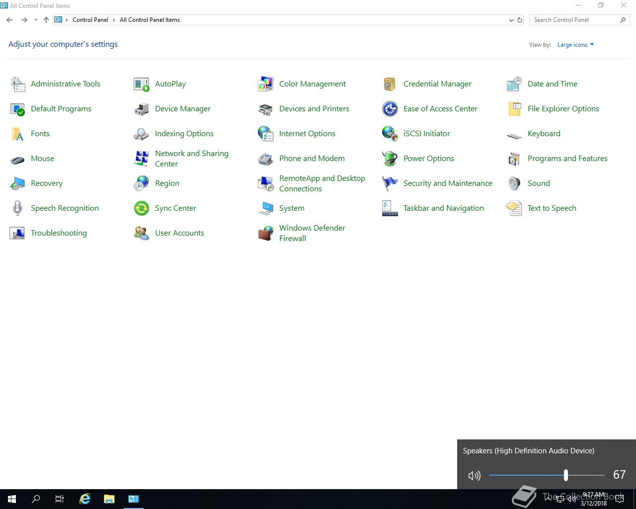Open the Default Programs icon
Screen dimensions: 636x509
pyautogui.click(x=17, y=109)
